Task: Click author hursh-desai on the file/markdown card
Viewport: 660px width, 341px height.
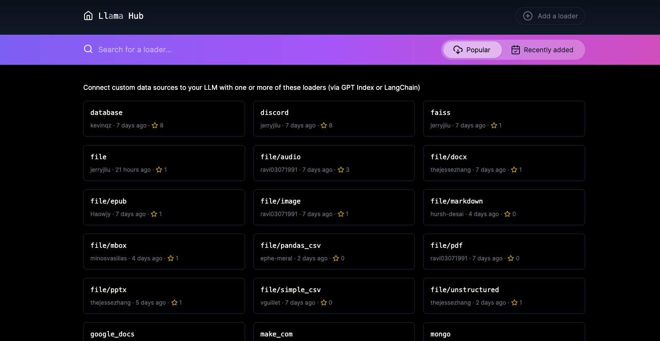Action: pyautogui.click(x=447, y=214)
